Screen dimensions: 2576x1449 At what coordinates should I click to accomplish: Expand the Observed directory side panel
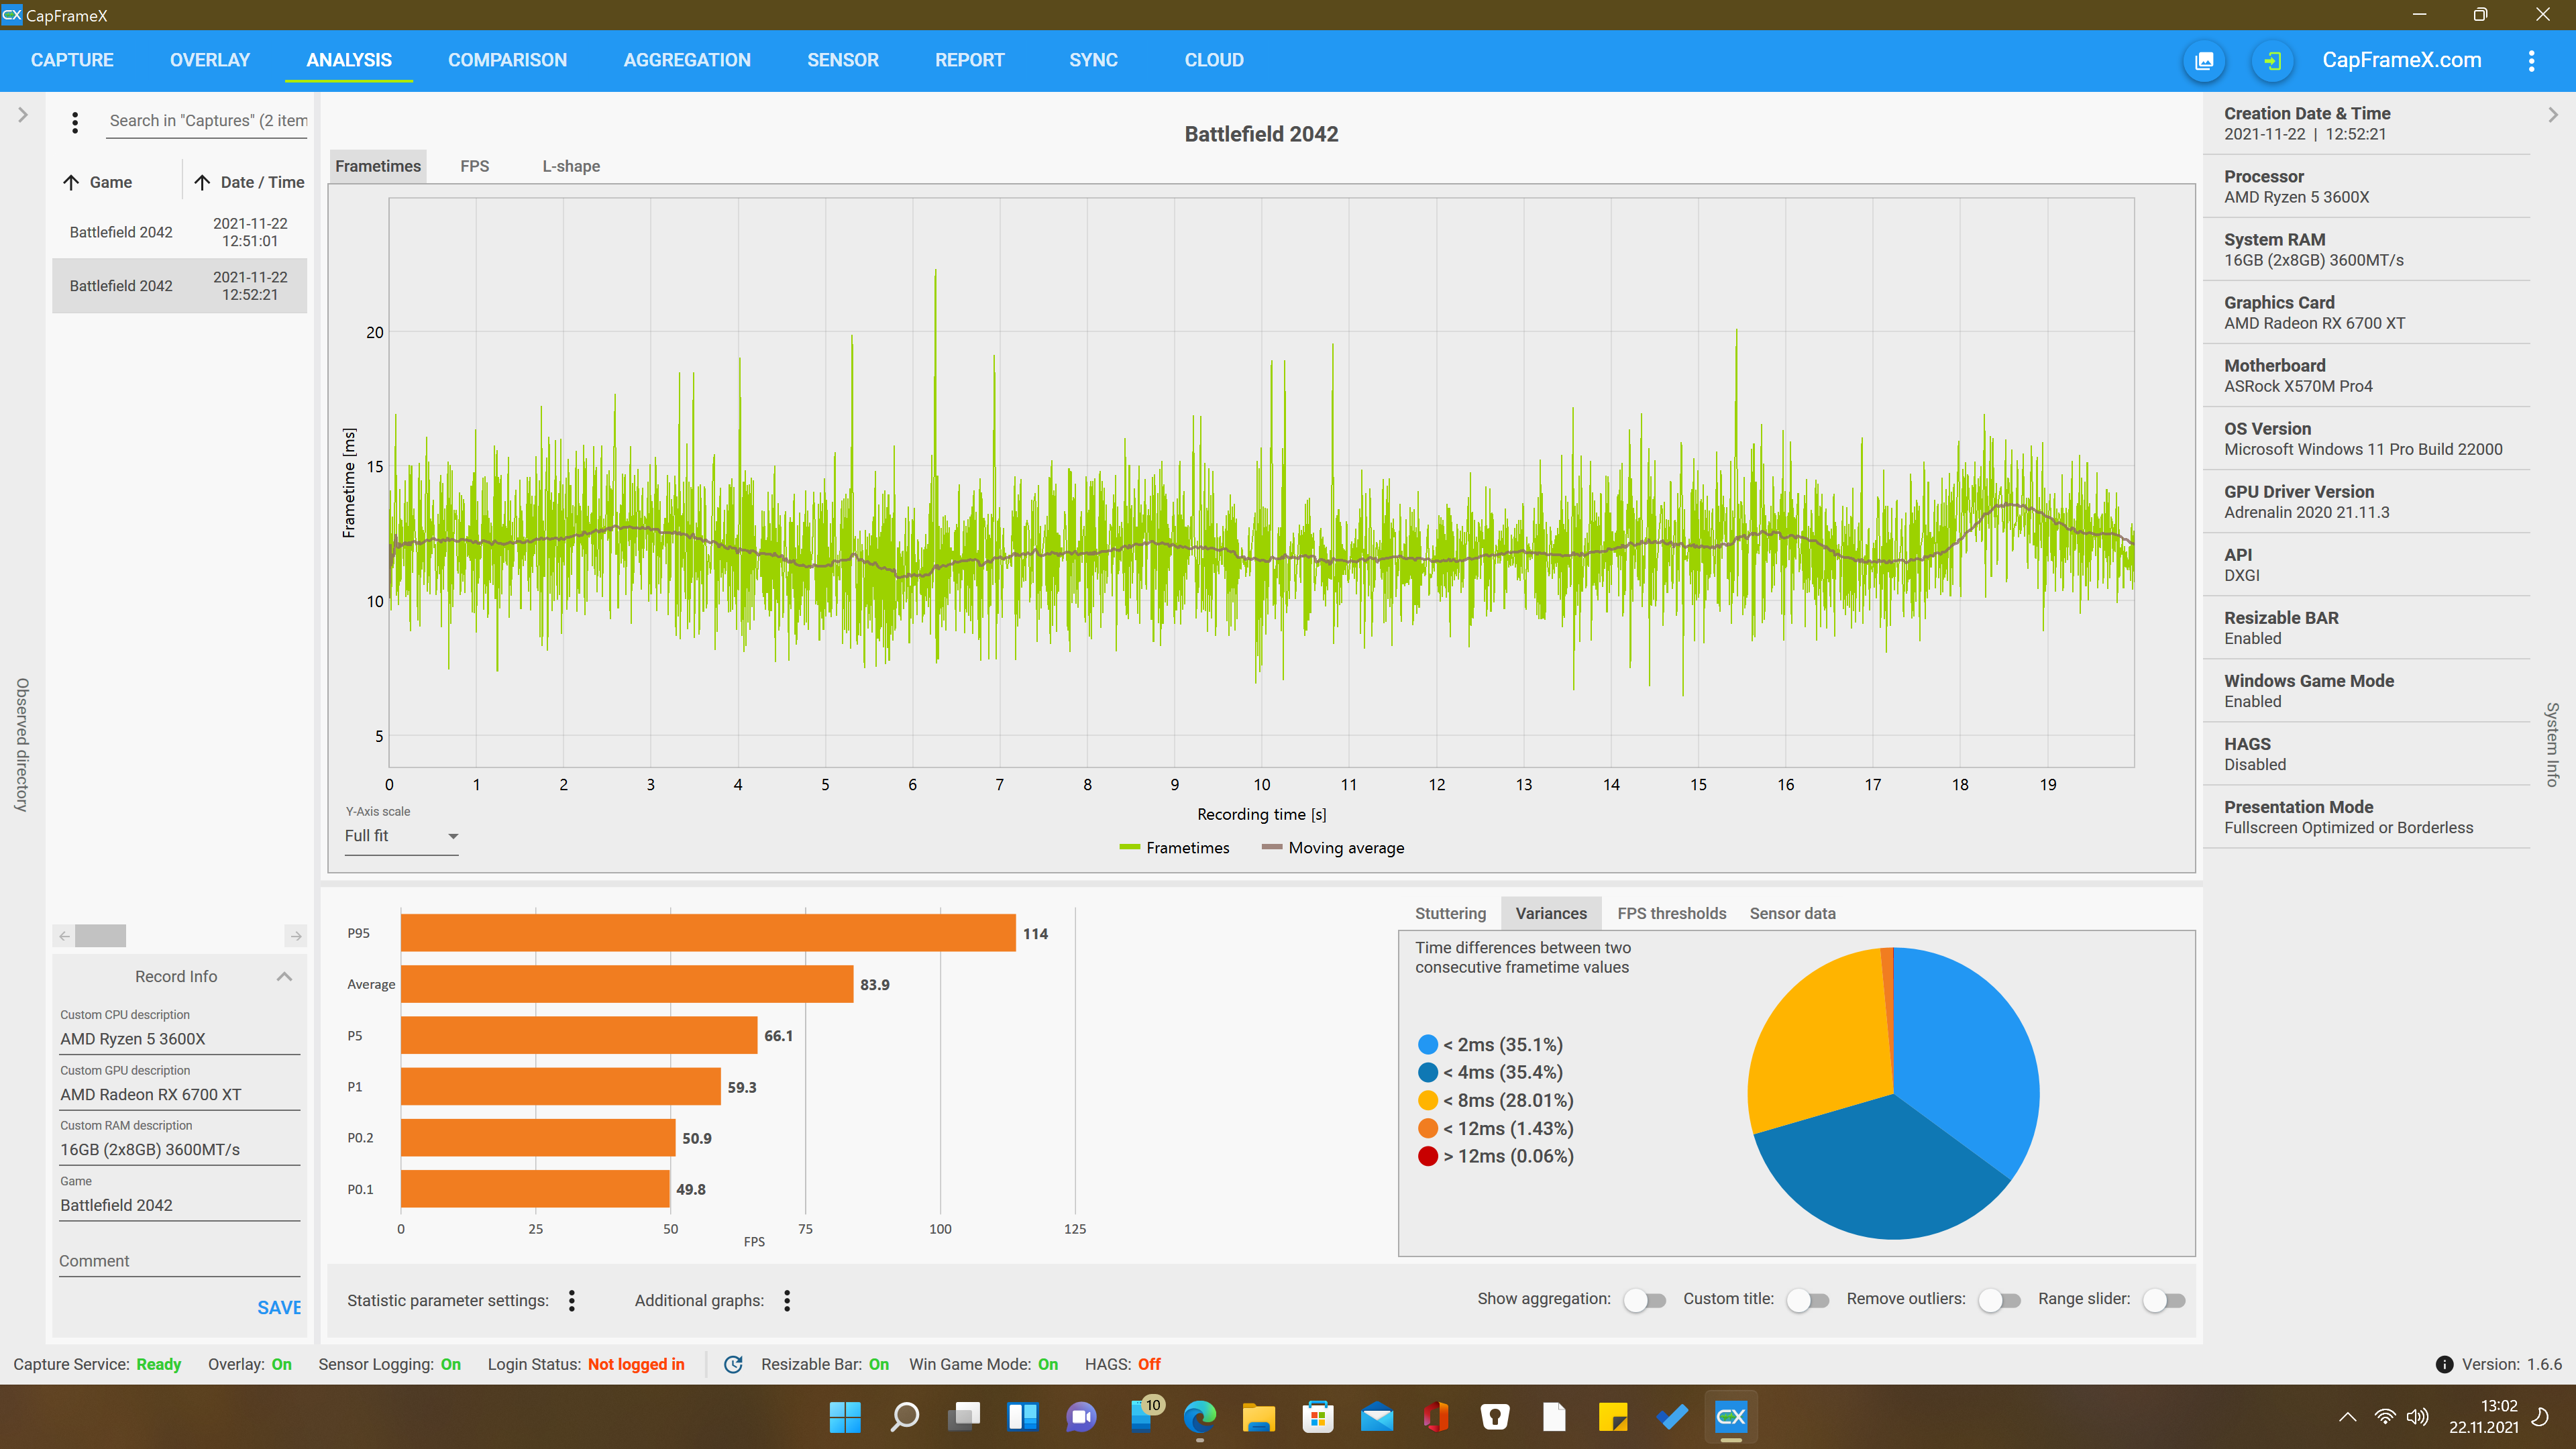tap(22, 115)
